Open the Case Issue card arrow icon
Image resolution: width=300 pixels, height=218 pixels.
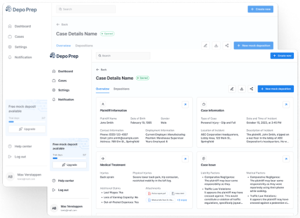(286, 158)
